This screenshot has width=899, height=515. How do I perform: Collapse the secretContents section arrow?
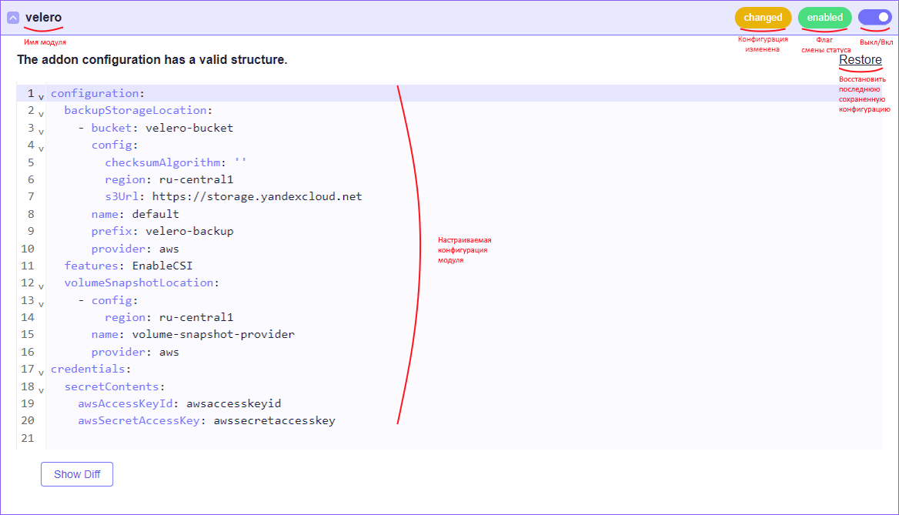(41, 390)
